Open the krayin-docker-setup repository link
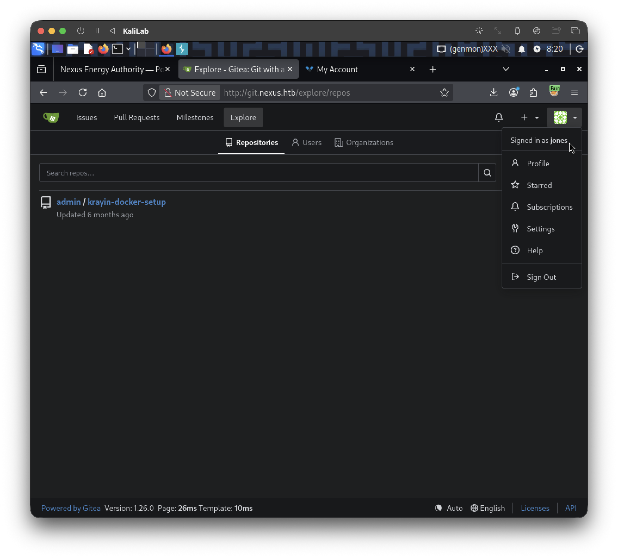The image size is (618, 558). click(126, 202)
